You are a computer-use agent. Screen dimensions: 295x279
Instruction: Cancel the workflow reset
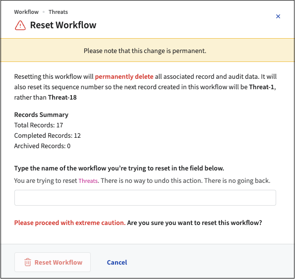[117, 262]
